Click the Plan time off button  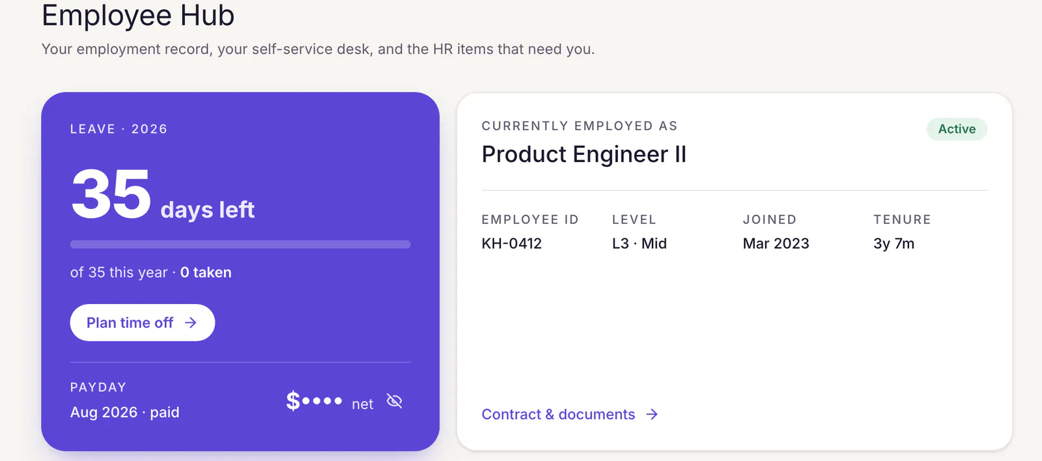[x=143, y=322]
